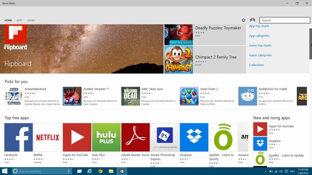
Task: Open the user account icon
Action: coord(252,20)
